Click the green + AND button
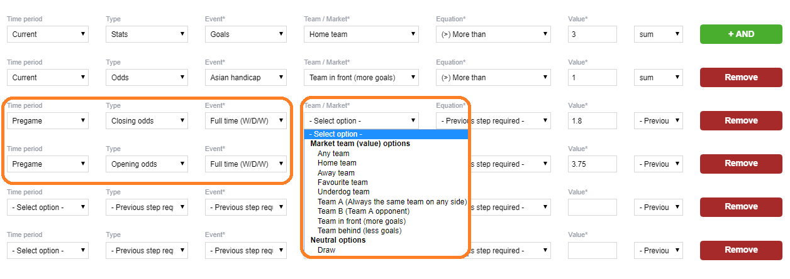 coord(741,34)
